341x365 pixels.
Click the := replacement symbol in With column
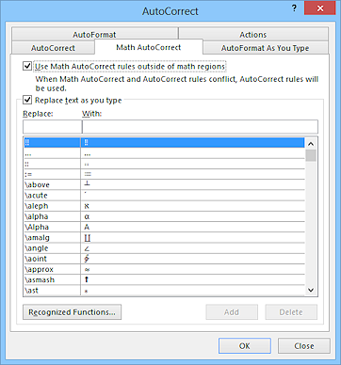point(88,174)
